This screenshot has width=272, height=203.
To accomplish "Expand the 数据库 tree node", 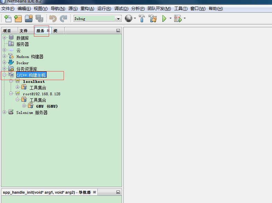I will pos(4,37).
